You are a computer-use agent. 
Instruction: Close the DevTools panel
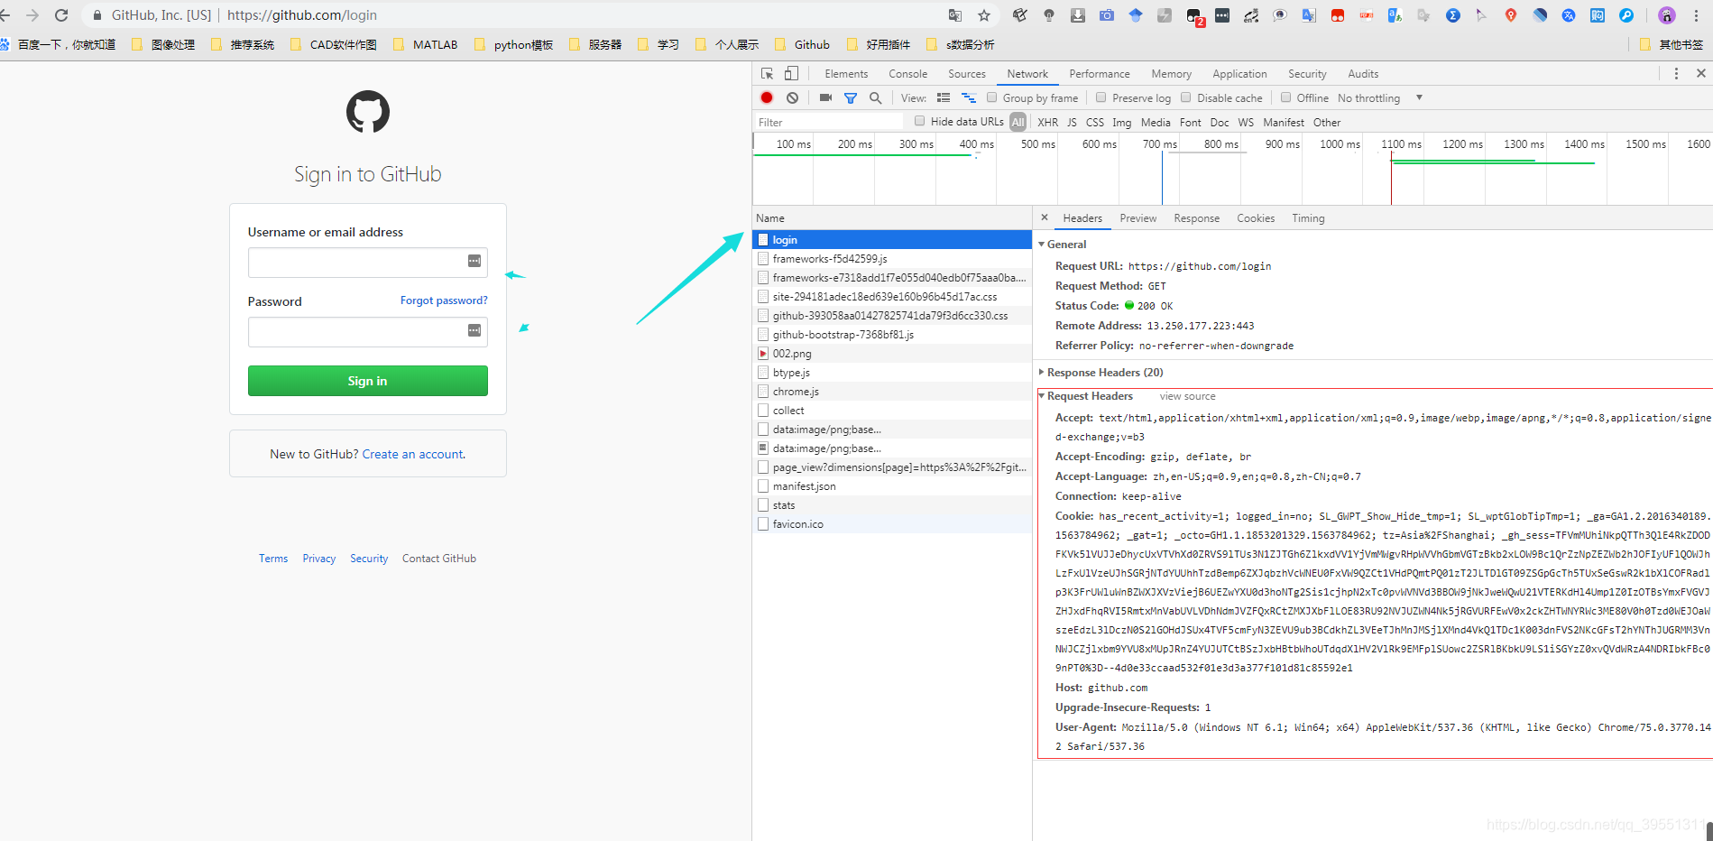click(1701, 74)
